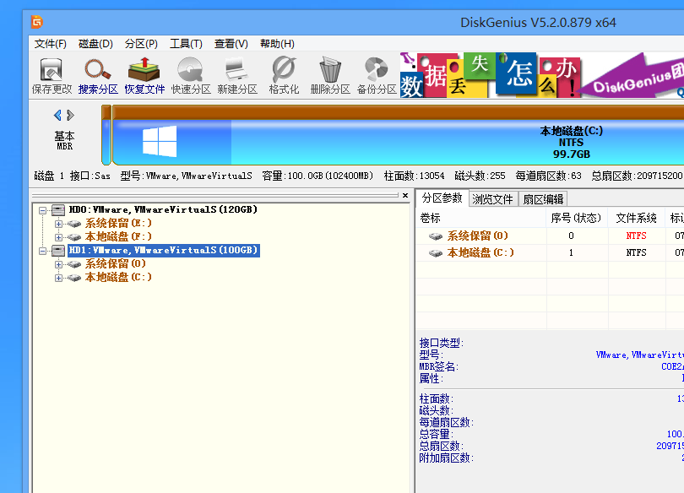The width and height of the screenshot is (684, 493).
Task: Click partition icon in 系统保留(0) table row
Action: [x=436, y=236]
